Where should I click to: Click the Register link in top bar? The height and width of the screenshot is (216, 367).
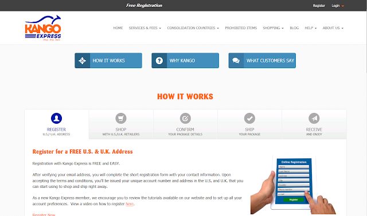pyautogui.click(x=319, y=6)
